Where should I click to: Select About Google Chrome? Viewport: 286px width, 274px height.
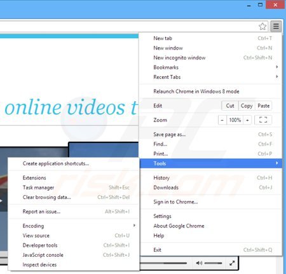211,226
